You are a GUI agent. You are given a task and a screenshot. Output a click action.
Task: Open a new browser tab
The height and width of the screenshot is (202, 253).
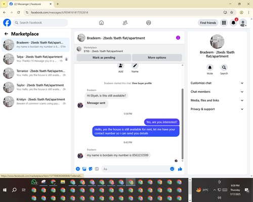tap(58, 4)
